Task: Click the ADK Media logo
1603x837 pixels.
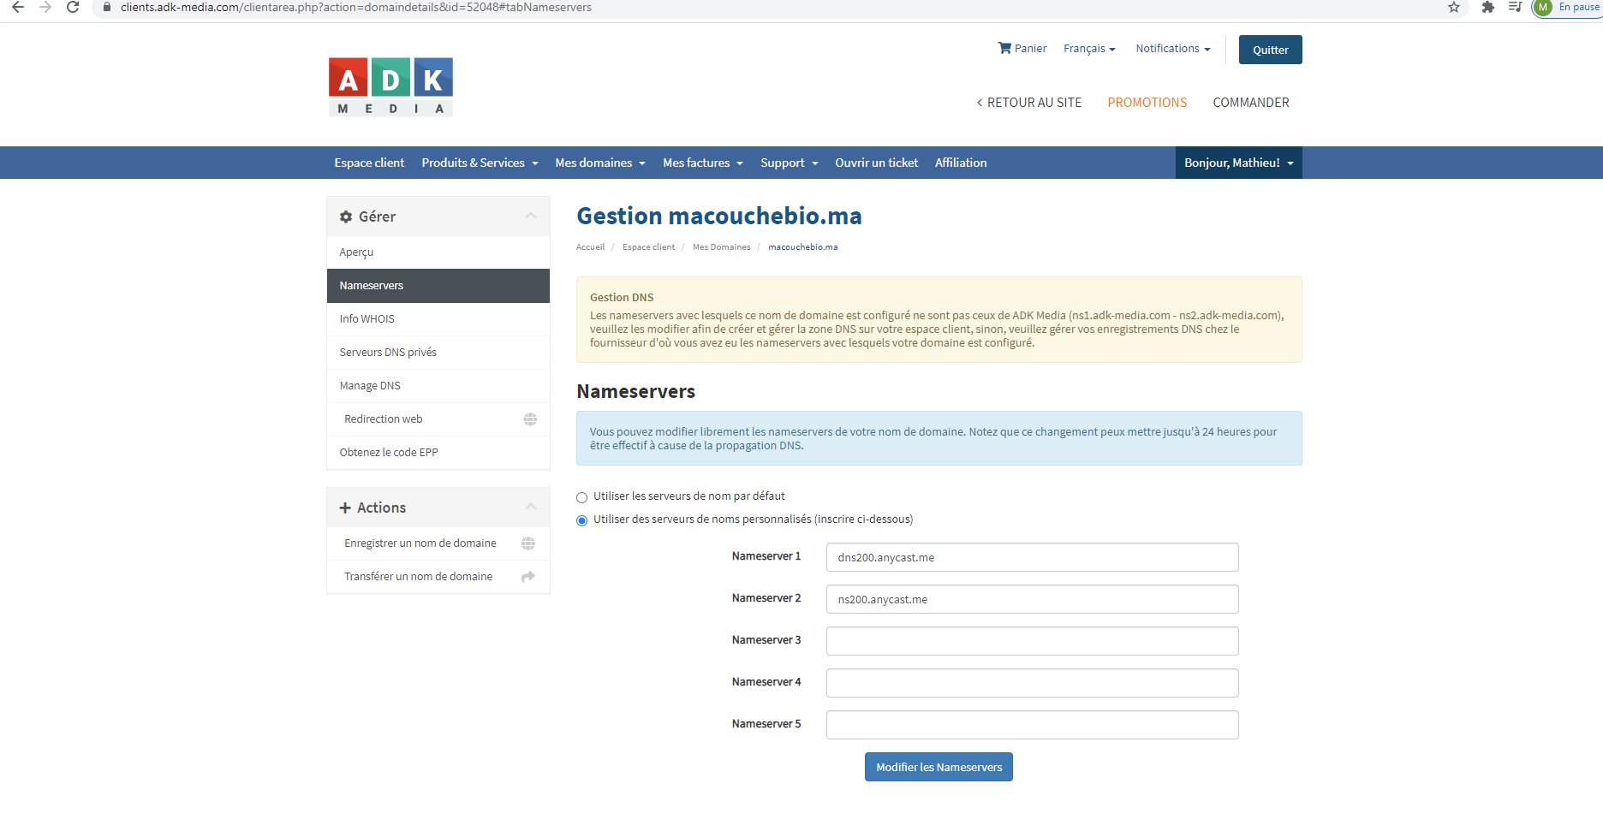Action: pyautogui.click(x=390, y=86)
